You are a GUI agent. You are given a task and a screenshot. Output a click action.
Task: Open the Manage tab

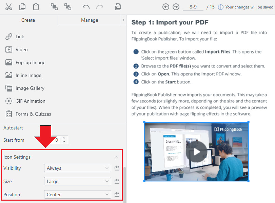click(90, 20)
